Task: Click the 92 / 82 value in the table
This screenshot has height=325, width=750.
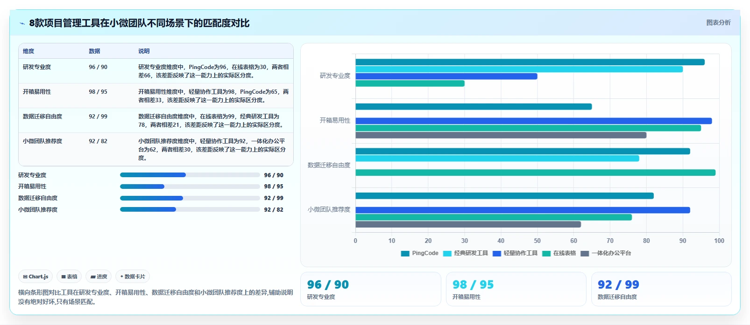Action: pos(98,141)
